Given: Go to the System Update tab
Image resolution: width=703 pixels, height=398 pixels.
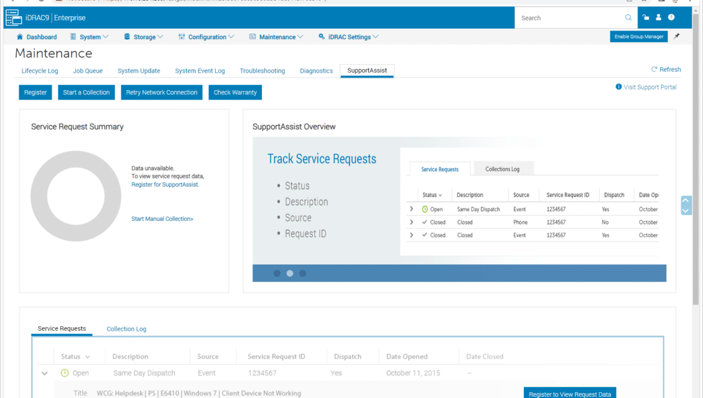Looking at the screenshot, I should click(x=139, y=71).
